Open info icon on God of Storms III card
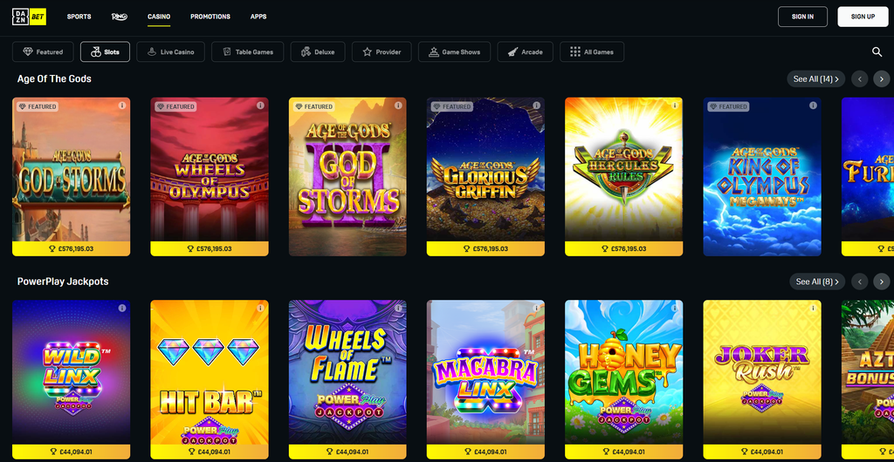This screenshot has height=462, width=894. (398, 105)
